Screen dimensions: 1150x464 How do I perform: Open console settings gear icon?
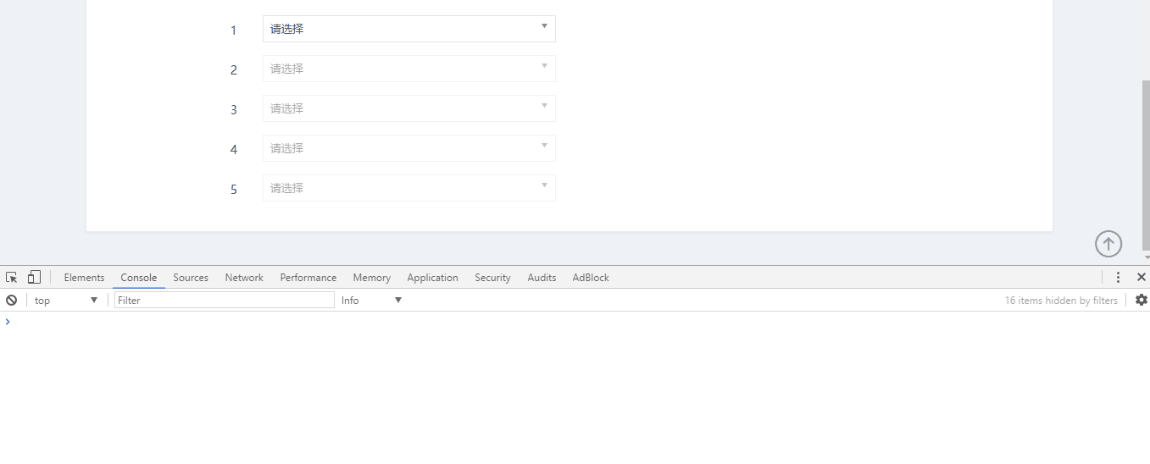[x=1141, y=300]
